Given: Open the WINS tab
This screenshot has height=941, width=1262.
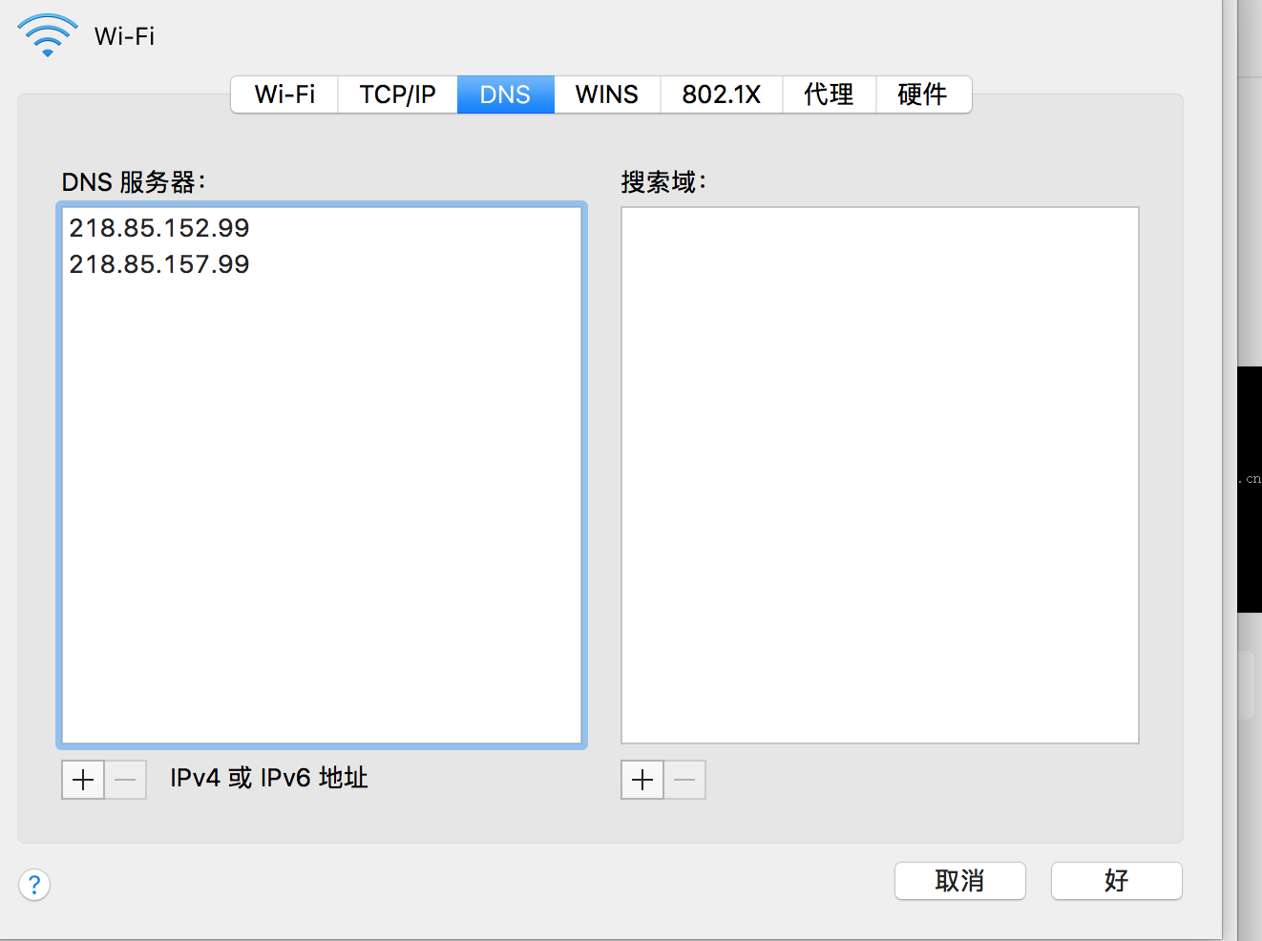Looking at the screenshot, I should point(607,94).
